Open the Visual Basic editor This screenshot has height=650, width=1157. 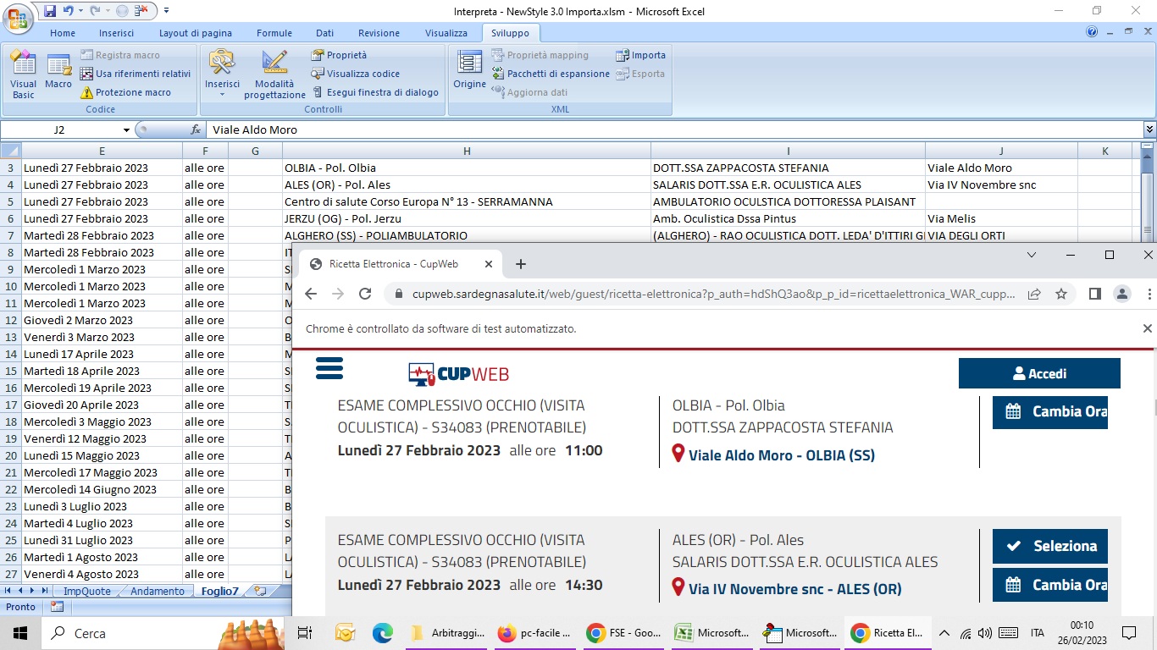point(23,74)
